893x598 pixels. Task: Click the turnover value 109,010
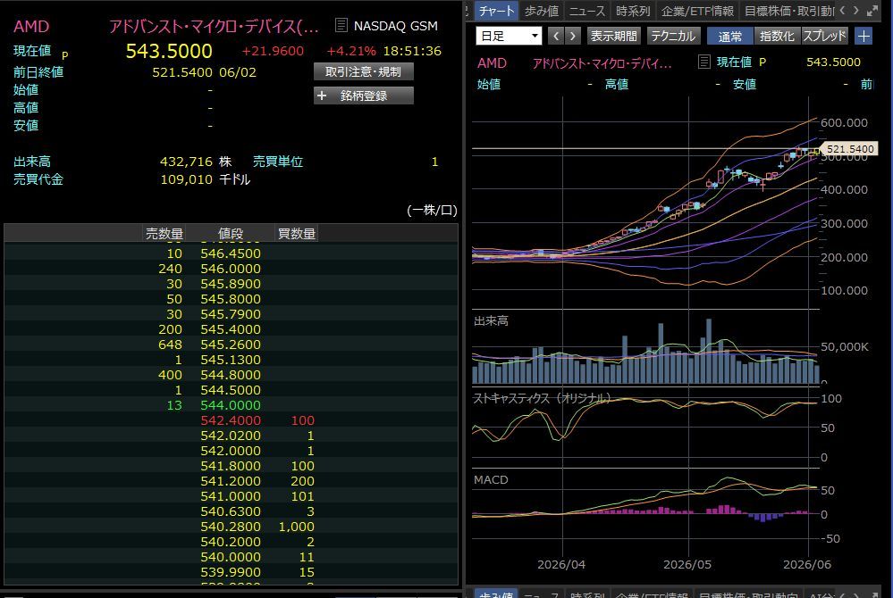[186, 179]
